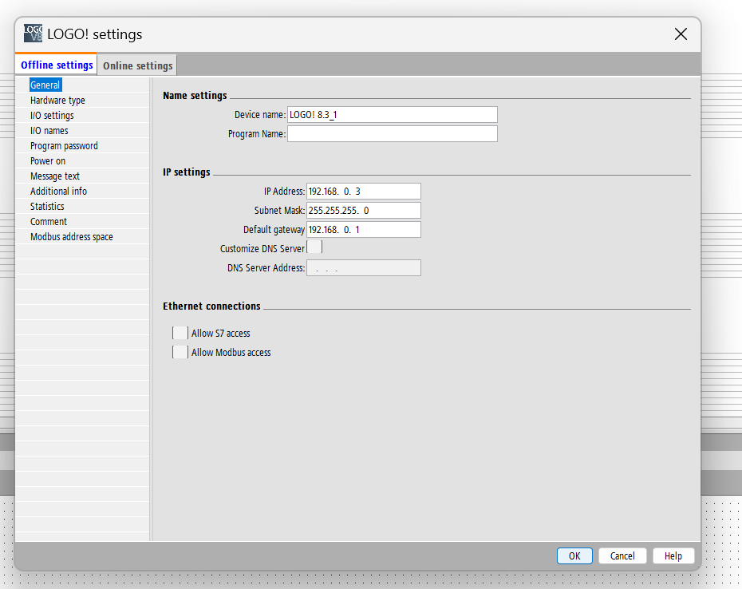Open the Power on settings

point(48,160)
